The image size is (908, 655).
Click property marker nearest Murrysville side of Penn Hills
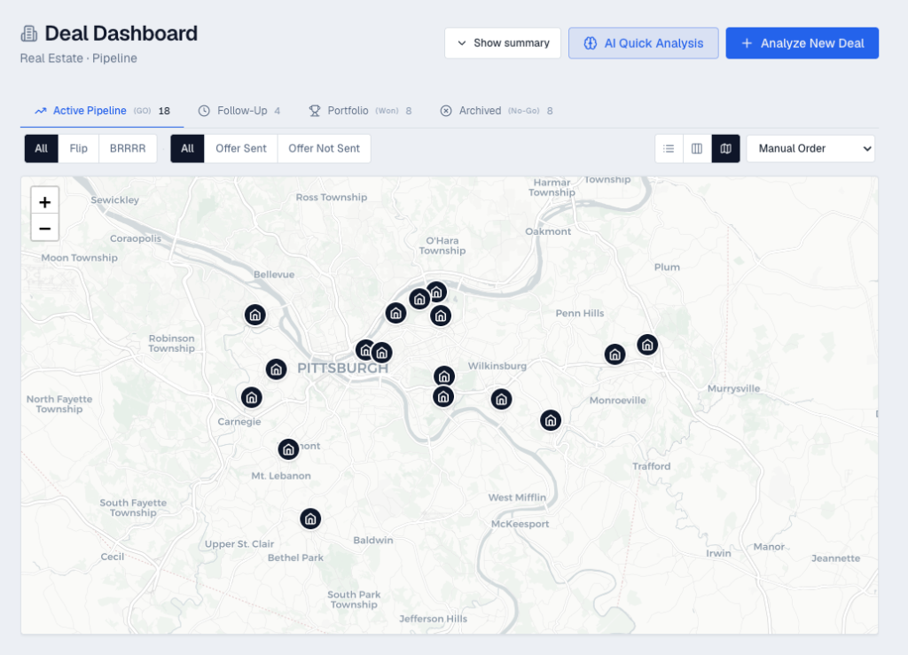[x=647, y=345]
